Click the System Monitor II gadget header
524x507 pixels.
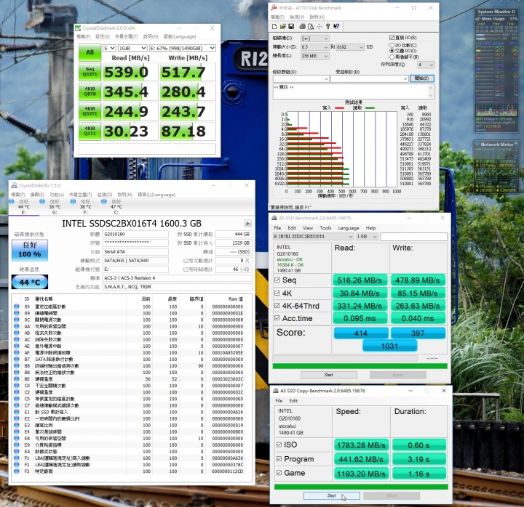496,12
